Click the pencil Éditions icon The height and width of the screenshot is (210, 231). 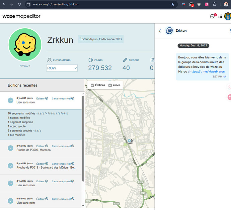[125, 60]
